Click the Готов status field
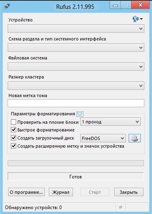Screen dimensions: 152x214 (x=76, y=177)
